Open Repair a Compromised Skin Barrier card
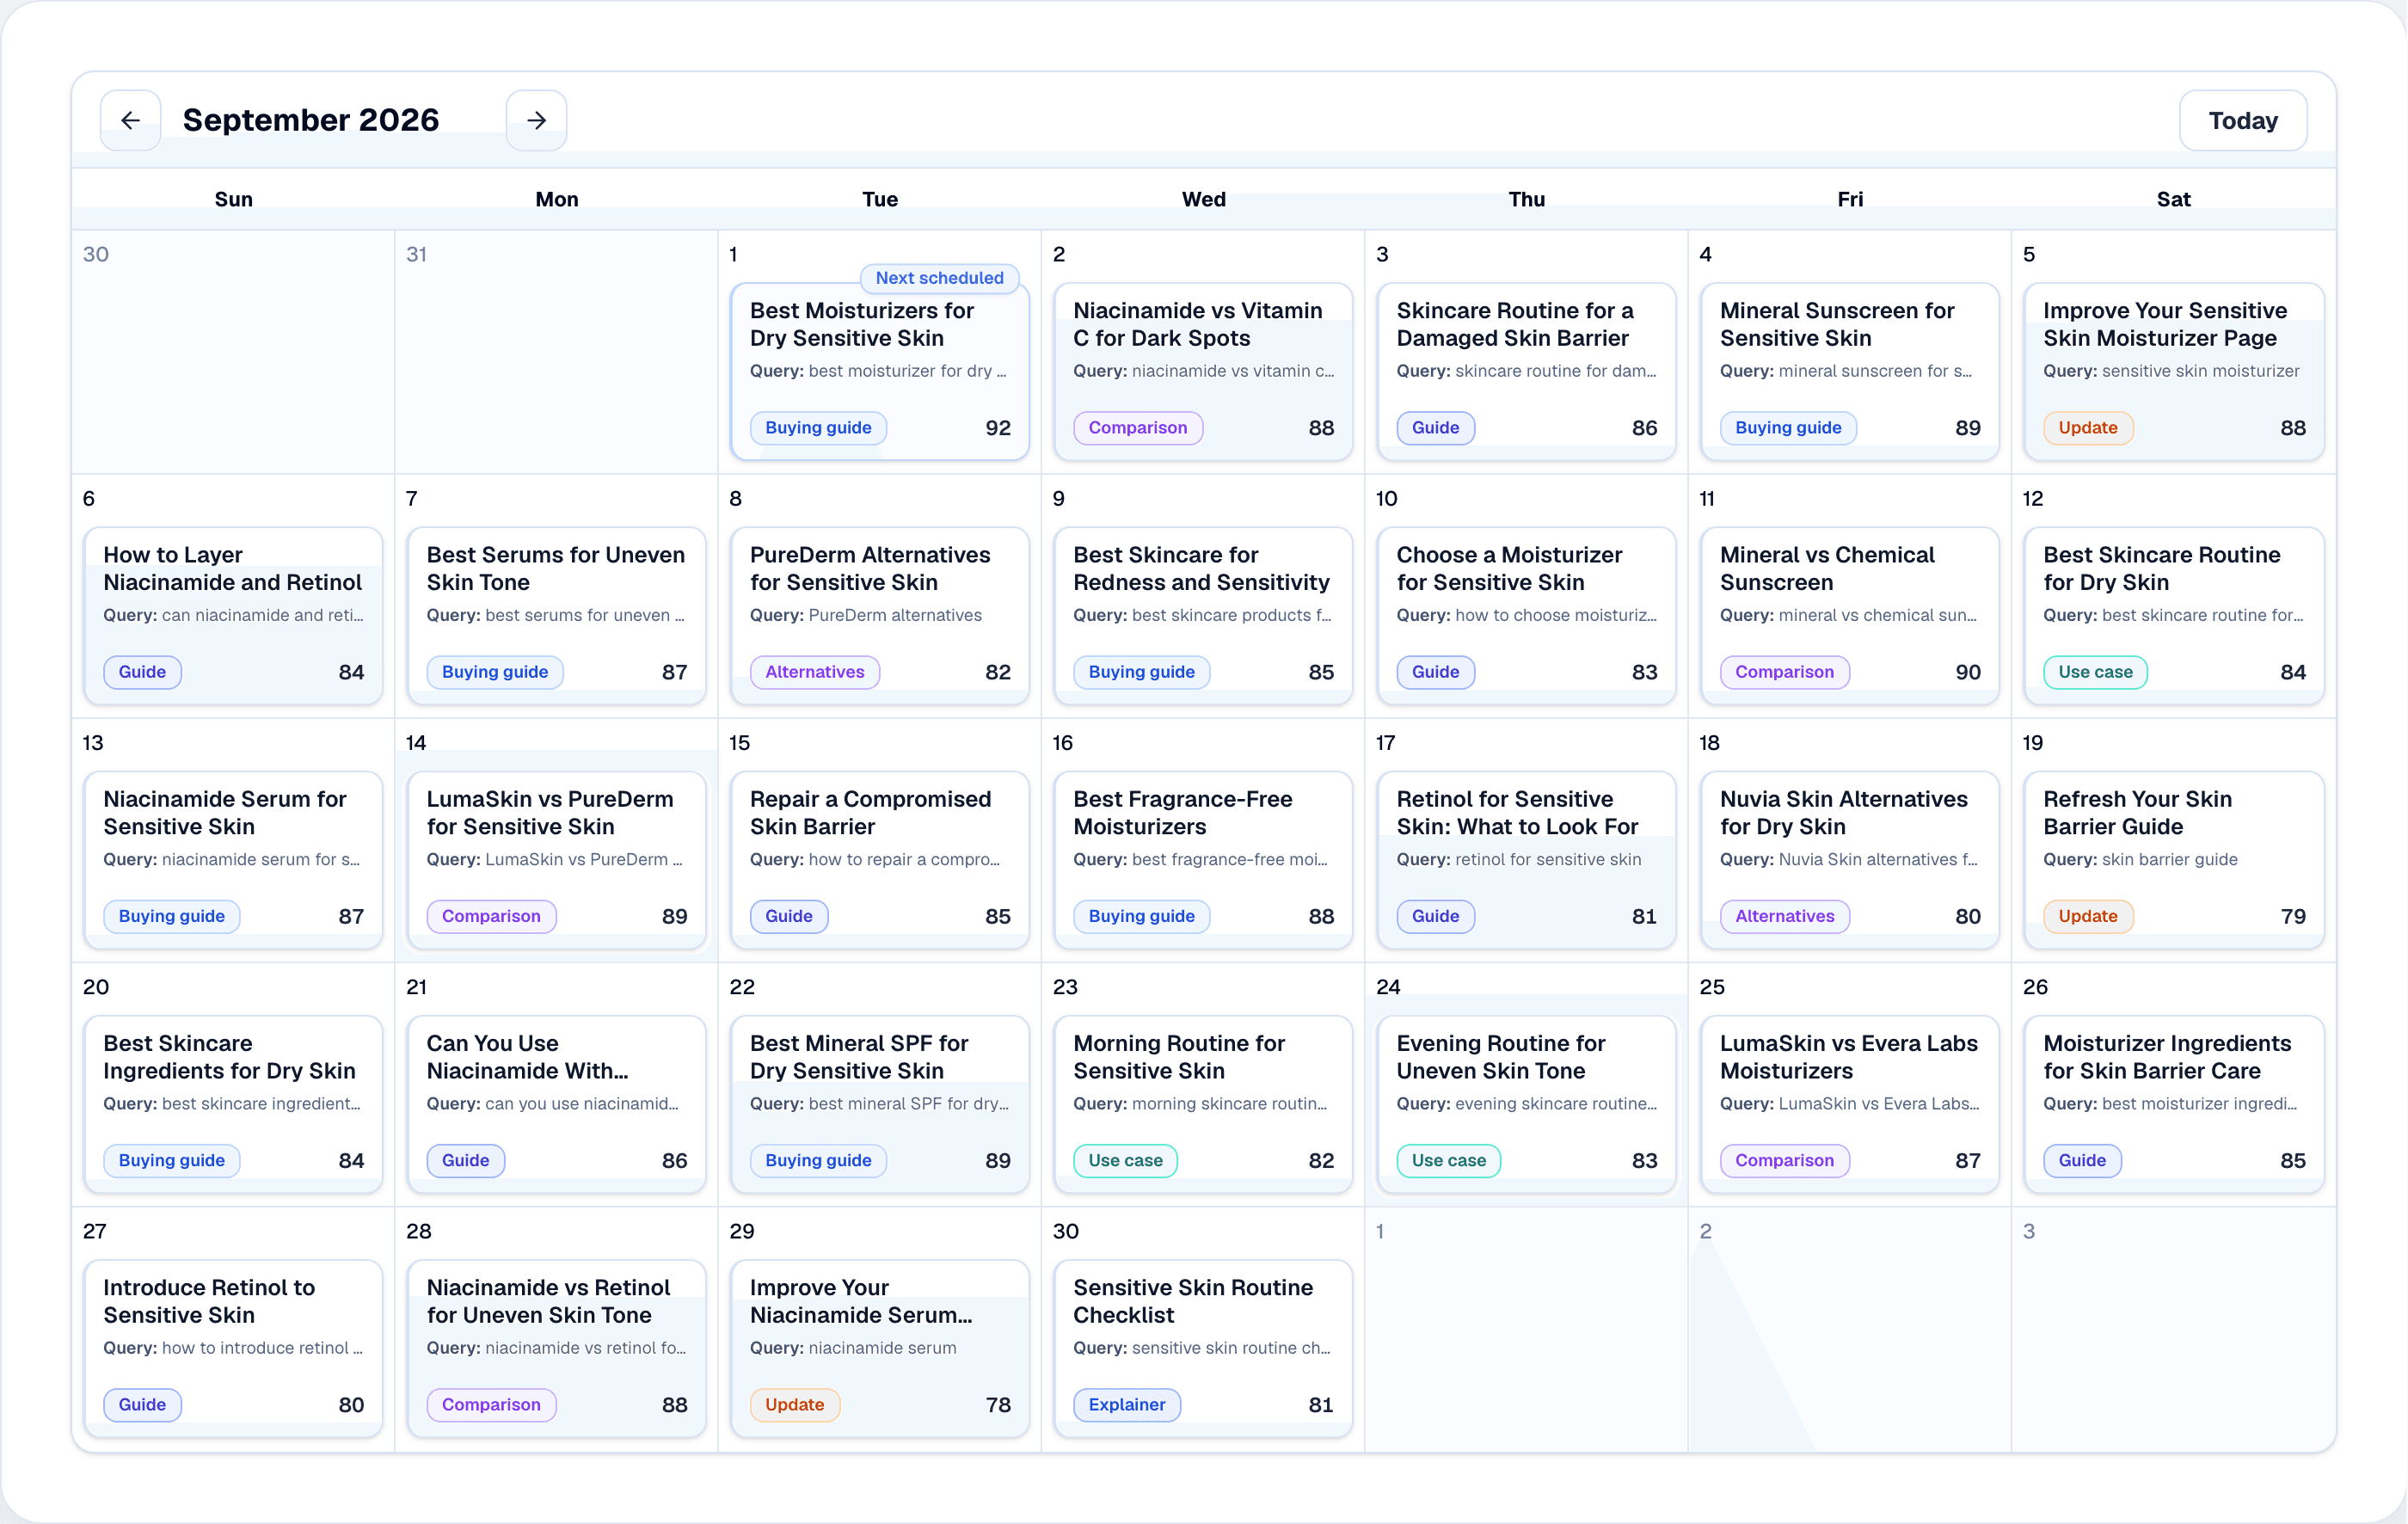The width and height of the screenshot is (2408, 1524). (x=880, y=860)
